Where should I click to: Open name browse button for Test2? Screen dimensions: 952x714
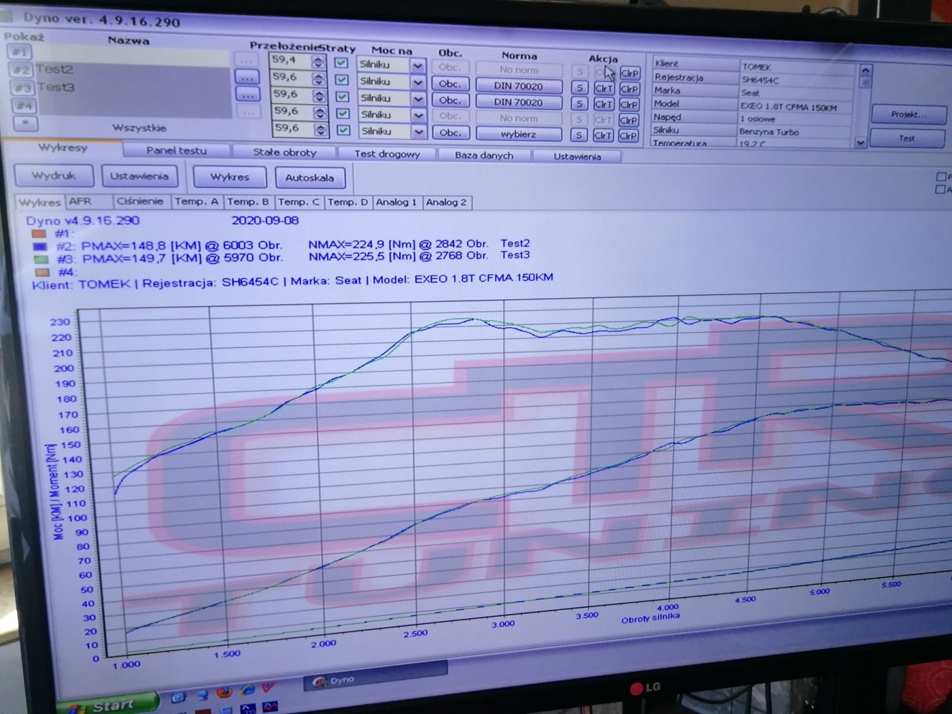(247, 77)
